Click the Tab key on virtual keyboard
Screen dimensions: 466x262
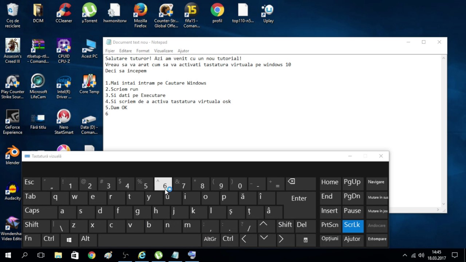pos(36,198)
